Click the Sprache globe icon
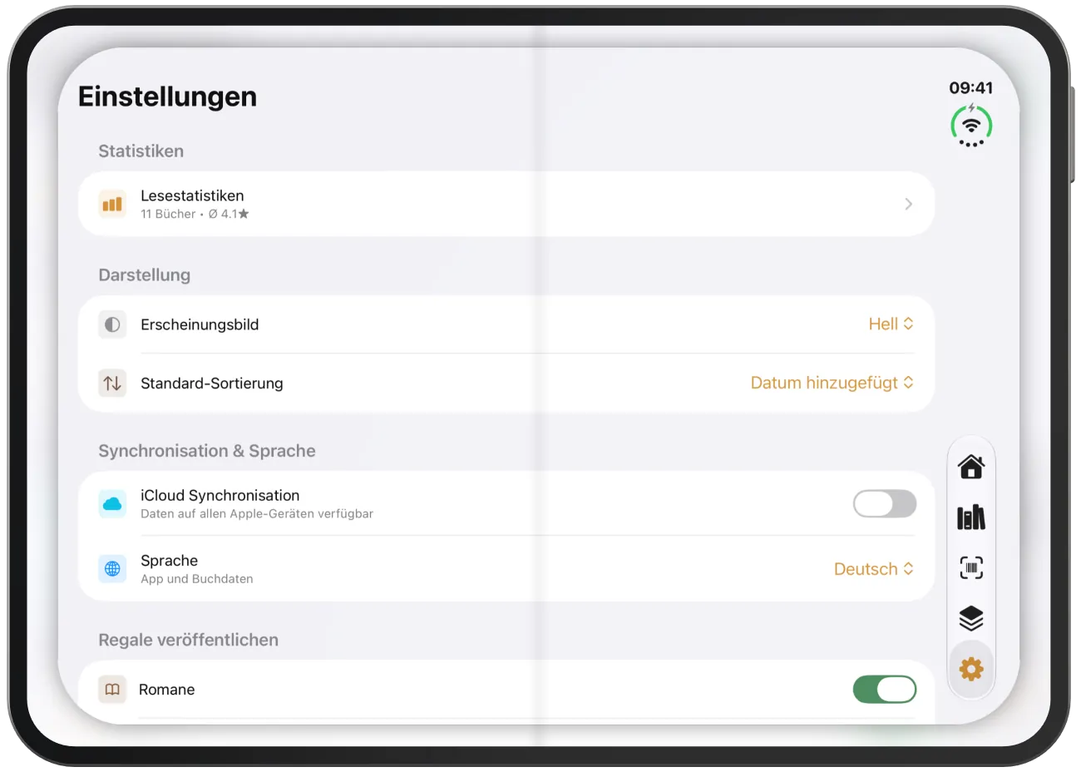This screenshot has width=1081, height=772. click(112, 569)
